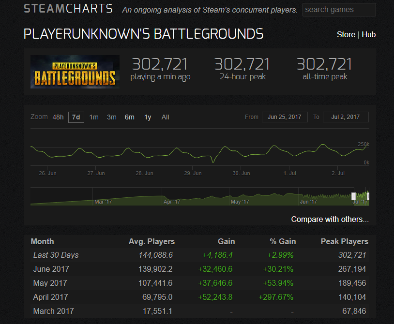Edit the From date Jun 25, 2017
The image size is (394, 324).
[x=285, y=117]
